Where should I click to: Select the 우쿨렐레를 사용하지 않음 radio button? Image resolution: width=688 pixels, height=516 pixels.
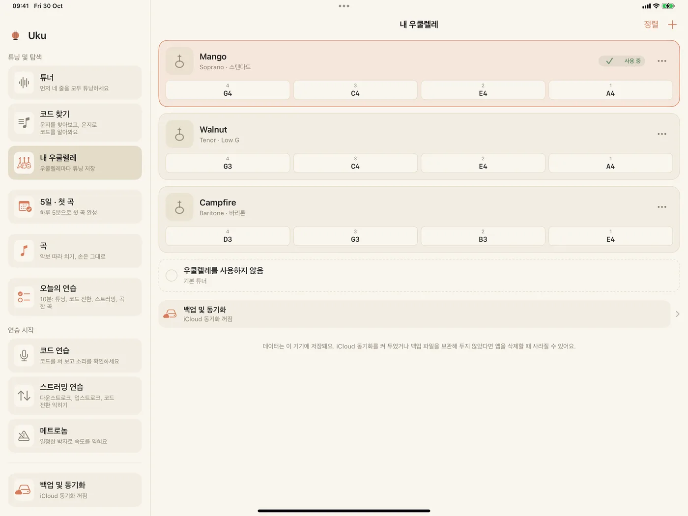[172, 275]
